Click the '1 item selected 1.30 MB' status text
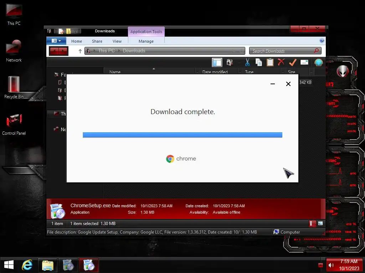 coord(93,224)
